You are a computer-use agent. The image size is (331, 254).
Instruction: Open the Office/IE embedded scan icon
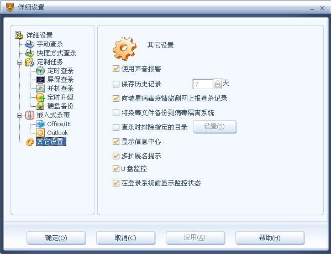point(40,124)
